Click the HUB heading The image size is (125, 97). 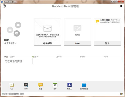click(x=7, y=40)
